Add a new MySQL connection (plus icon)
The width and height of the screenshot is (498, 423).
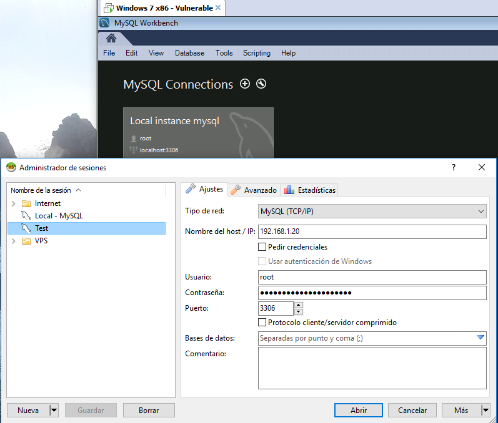(x=244, y=84)
